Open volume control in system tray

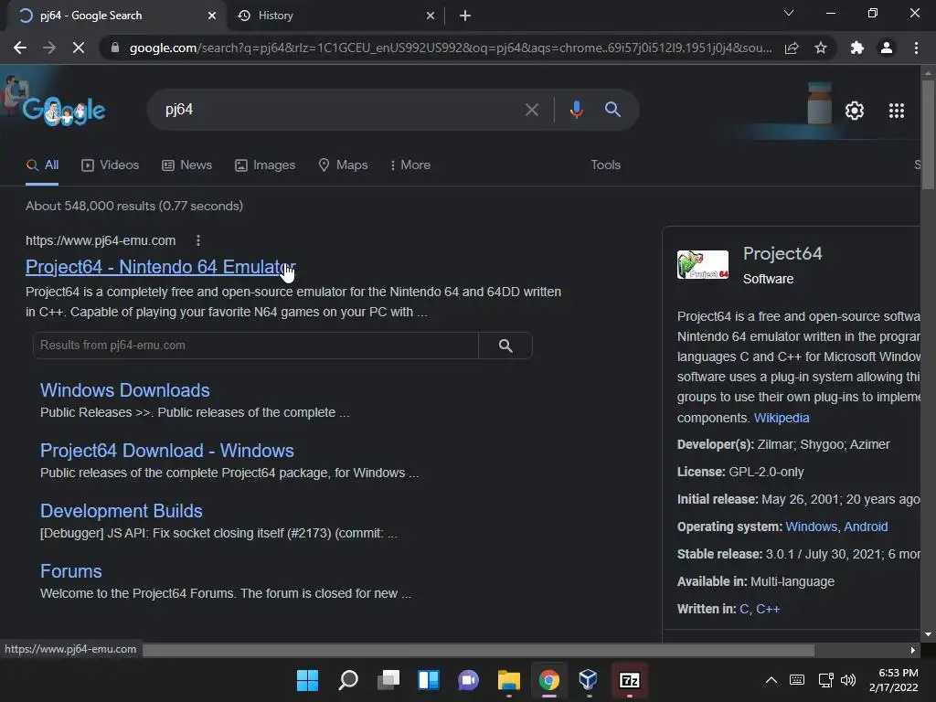tap(848, 680)
